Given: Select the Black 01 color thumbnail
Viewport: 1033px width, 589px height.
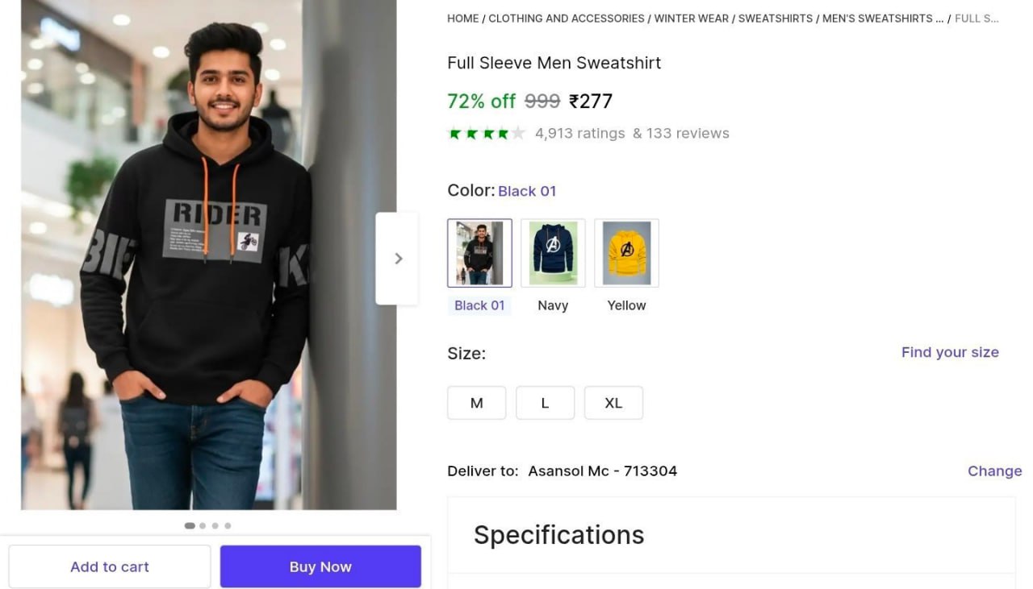Looking at the screenshot, I should [x=479, y=252].
